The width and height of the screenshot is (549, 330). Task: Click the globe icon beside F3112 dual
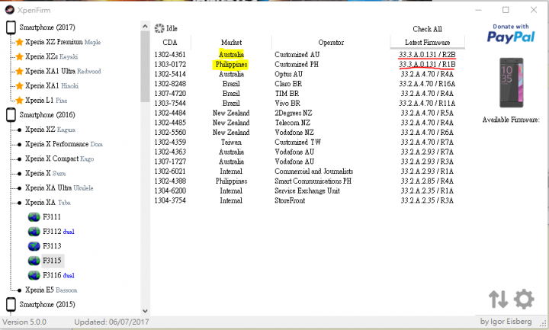tap(34, 232)
